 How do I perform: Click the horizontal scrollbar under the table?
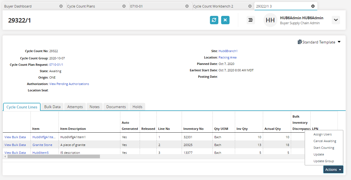coord(54,157)
